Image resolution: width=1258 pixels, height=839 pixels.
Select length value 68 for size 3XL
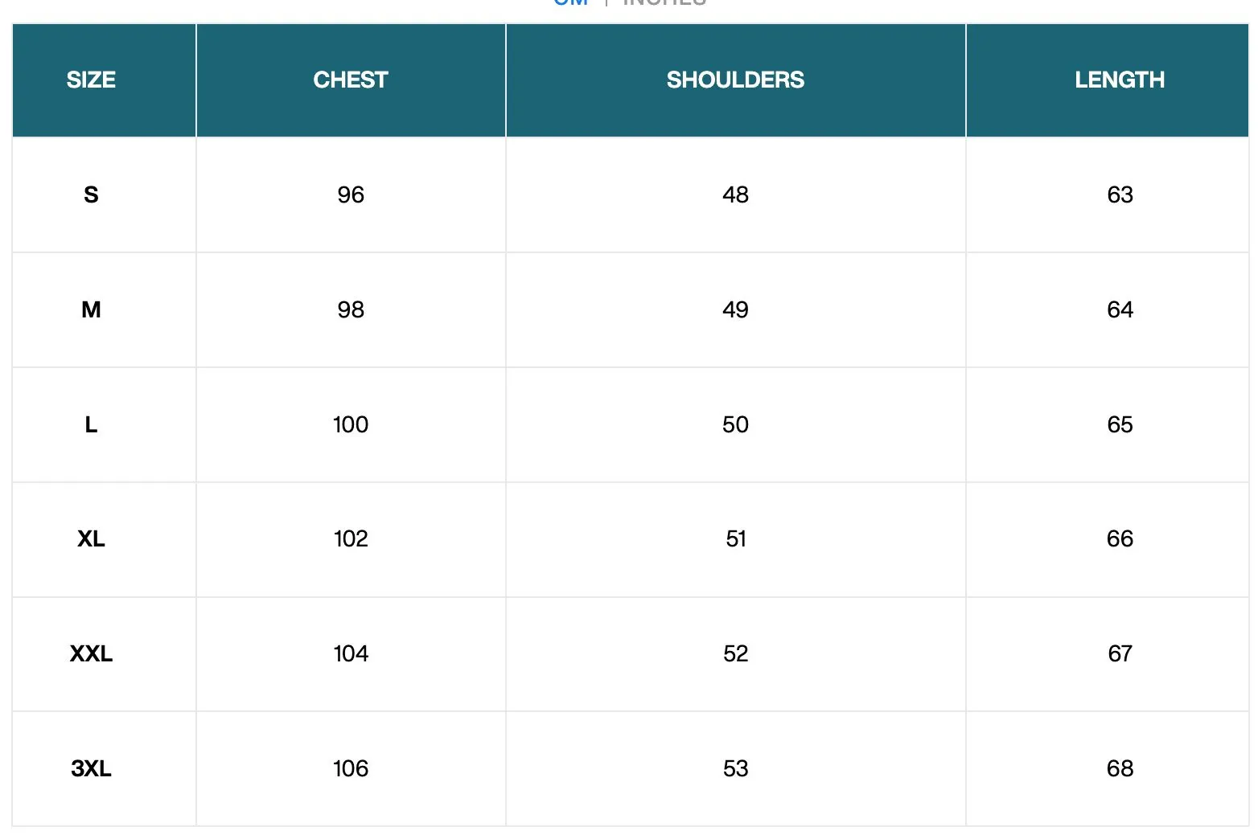point(1120,768)
